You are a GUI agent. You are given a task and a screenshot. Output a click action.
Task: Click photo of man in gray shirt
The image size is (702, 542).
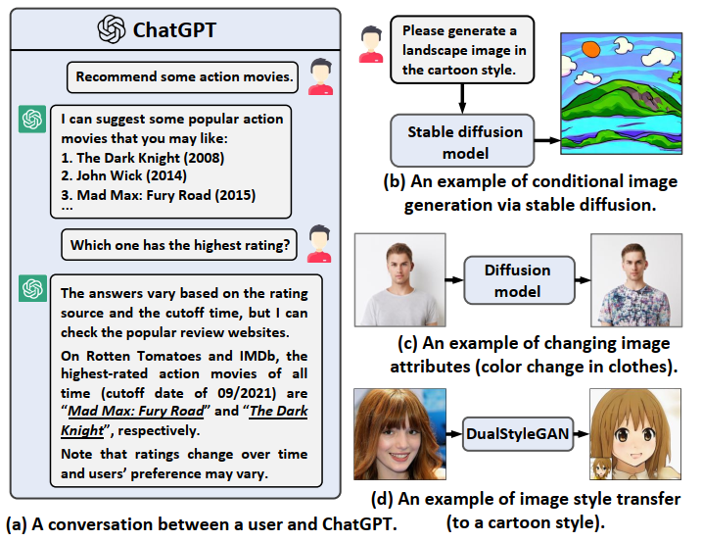click(x=400, y=279)
